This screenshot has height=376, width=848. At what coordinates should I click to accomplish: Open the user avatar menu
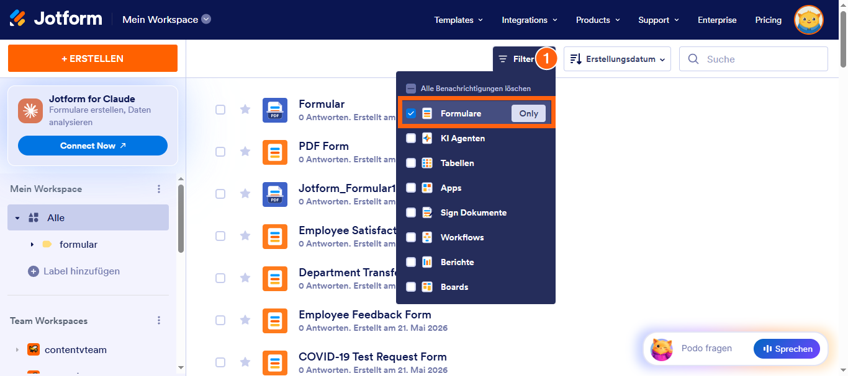click(809, 20)
